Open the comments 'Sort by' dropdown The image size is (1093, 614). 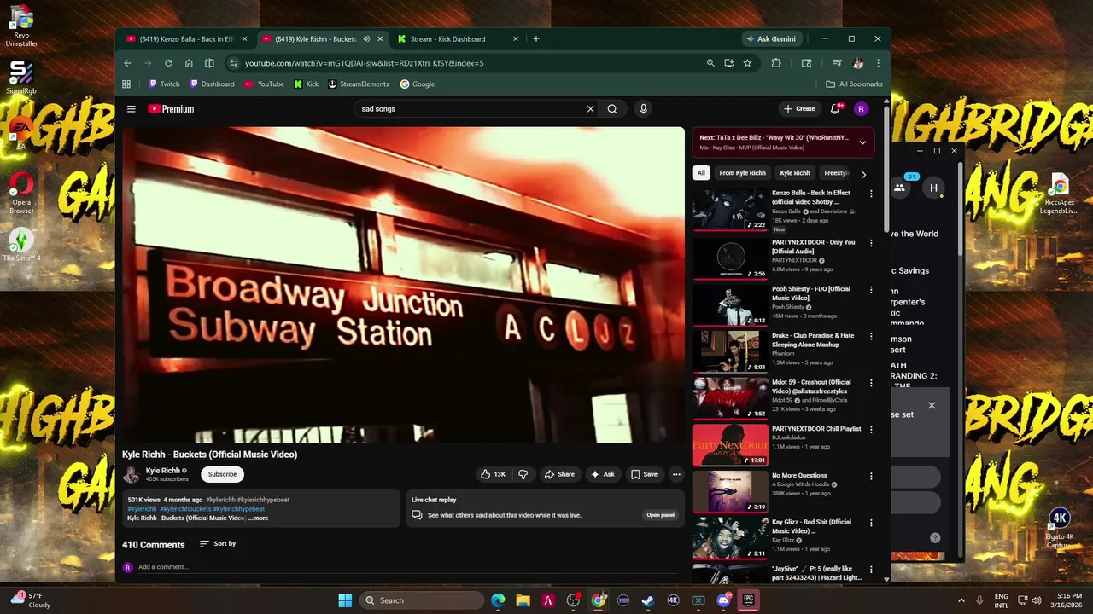tap(218, 544)
